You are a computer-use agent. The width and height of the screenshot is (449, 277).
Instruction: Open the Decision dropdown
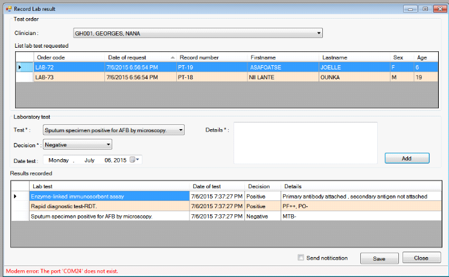(x=108, y=145)
